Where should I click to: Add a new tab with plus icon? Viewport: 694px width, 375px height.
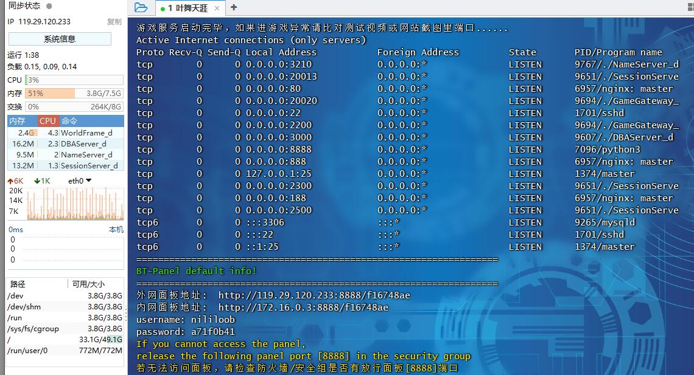pos(234,7)
